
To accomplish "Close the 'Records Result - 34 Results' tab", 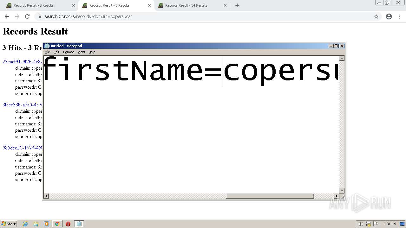I will [x=225, y=5].
